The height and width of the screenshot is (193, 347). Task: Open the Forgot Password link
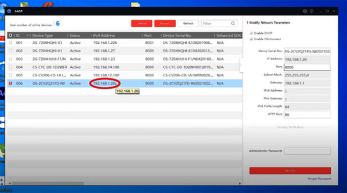pos(319,179)
